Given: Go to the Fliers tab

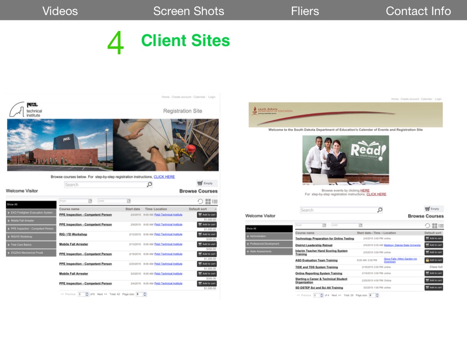Looking at the screenshot, I should (305, 11).
